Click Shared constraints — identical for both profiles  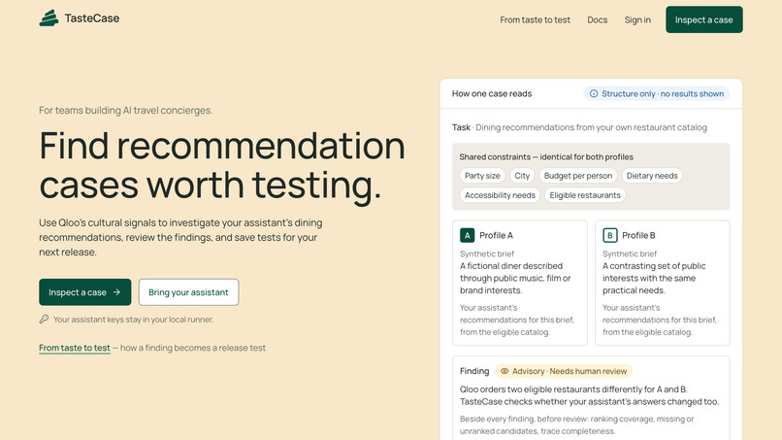[x=546, y=156]
